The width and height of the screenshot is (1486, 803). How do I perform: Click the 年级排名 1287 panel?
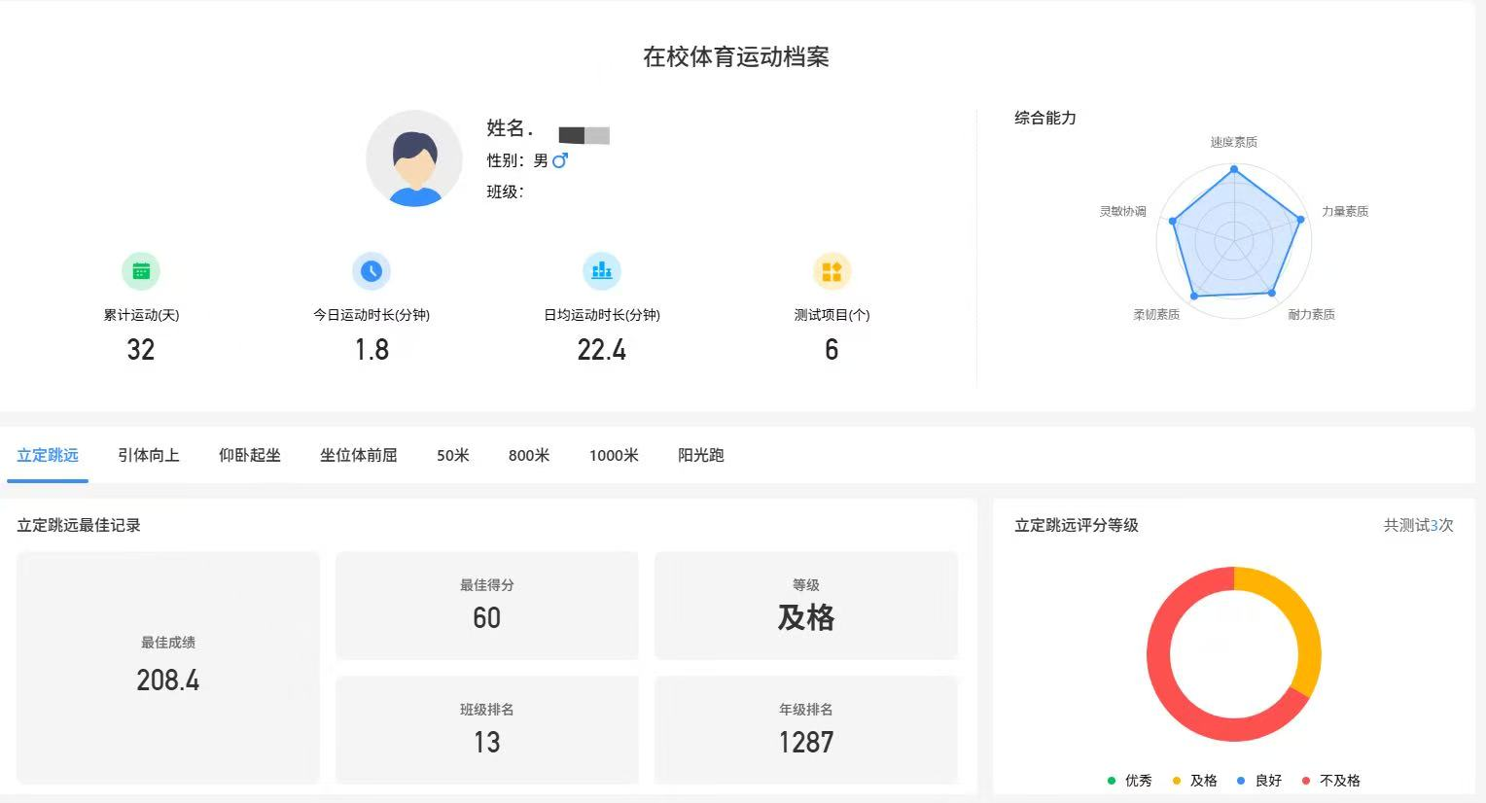coord(806,729)
